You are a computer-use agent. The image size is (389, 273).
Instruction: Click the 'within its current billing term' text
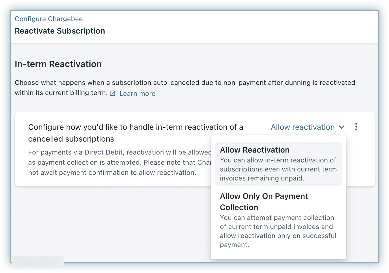point(61,93)
